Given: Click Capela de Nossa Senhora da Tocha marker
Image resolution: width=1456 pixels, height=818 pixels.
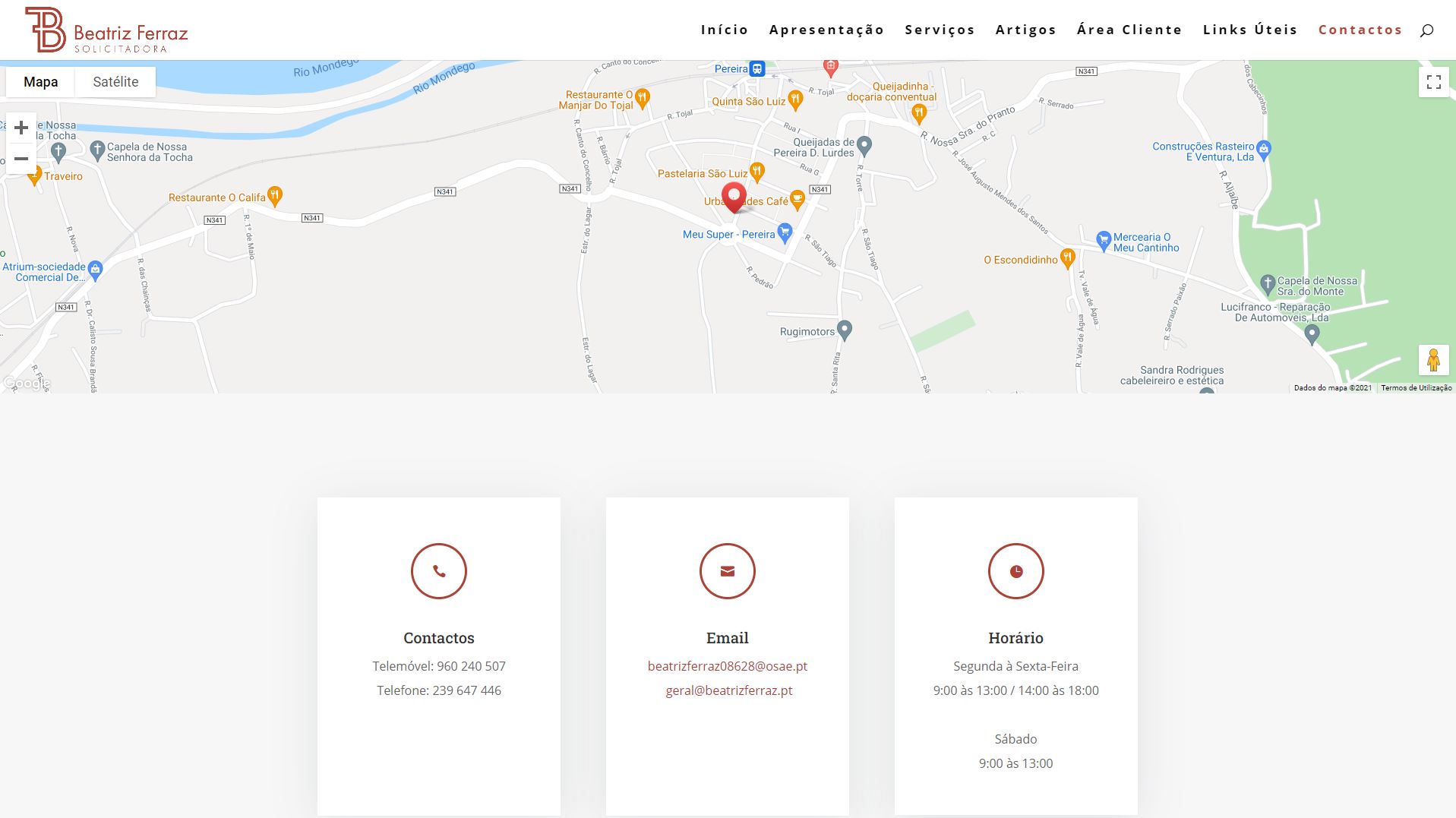Looking at the screenshot, I should (x=97, y=150).
